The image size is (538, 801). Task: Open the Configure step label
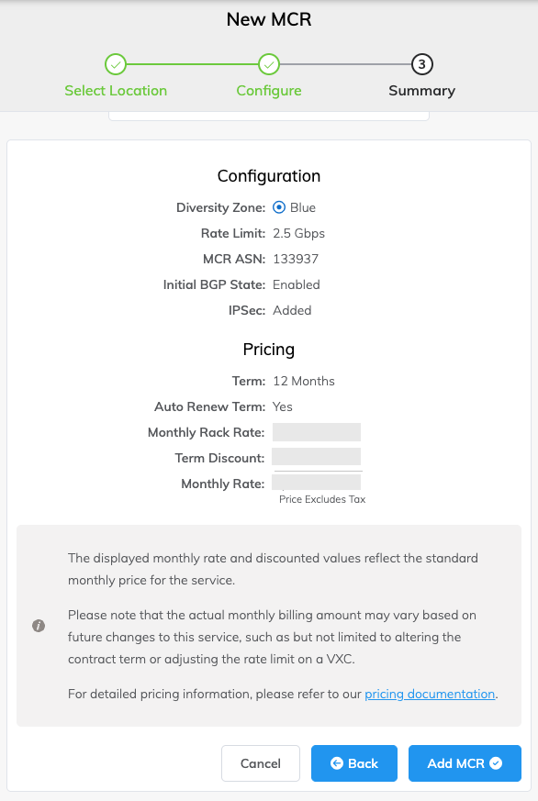point(269,91)
